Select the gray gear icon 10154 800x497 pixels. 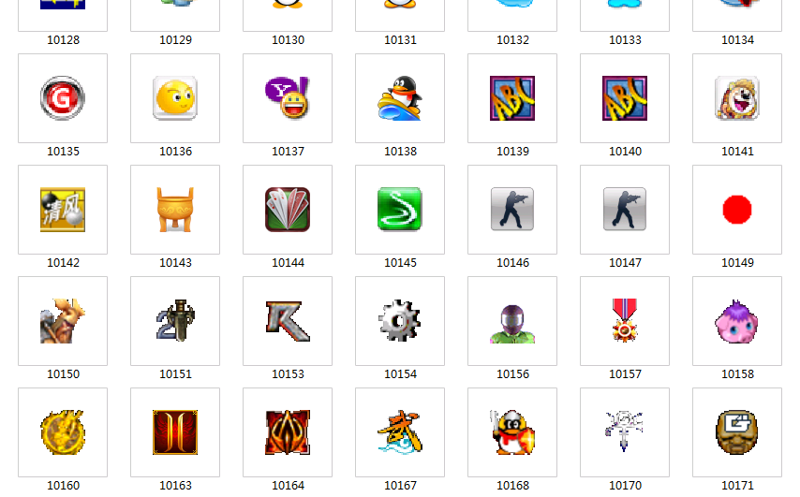point(400,321)
